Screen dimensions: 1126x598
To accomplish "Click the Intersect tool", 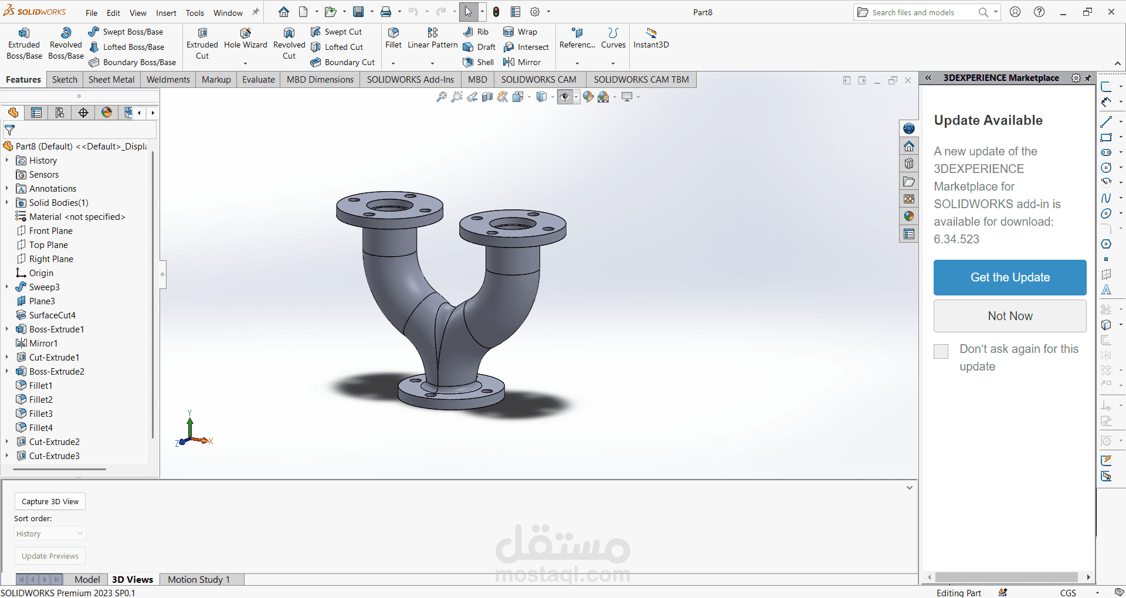I will pos(526,47).
